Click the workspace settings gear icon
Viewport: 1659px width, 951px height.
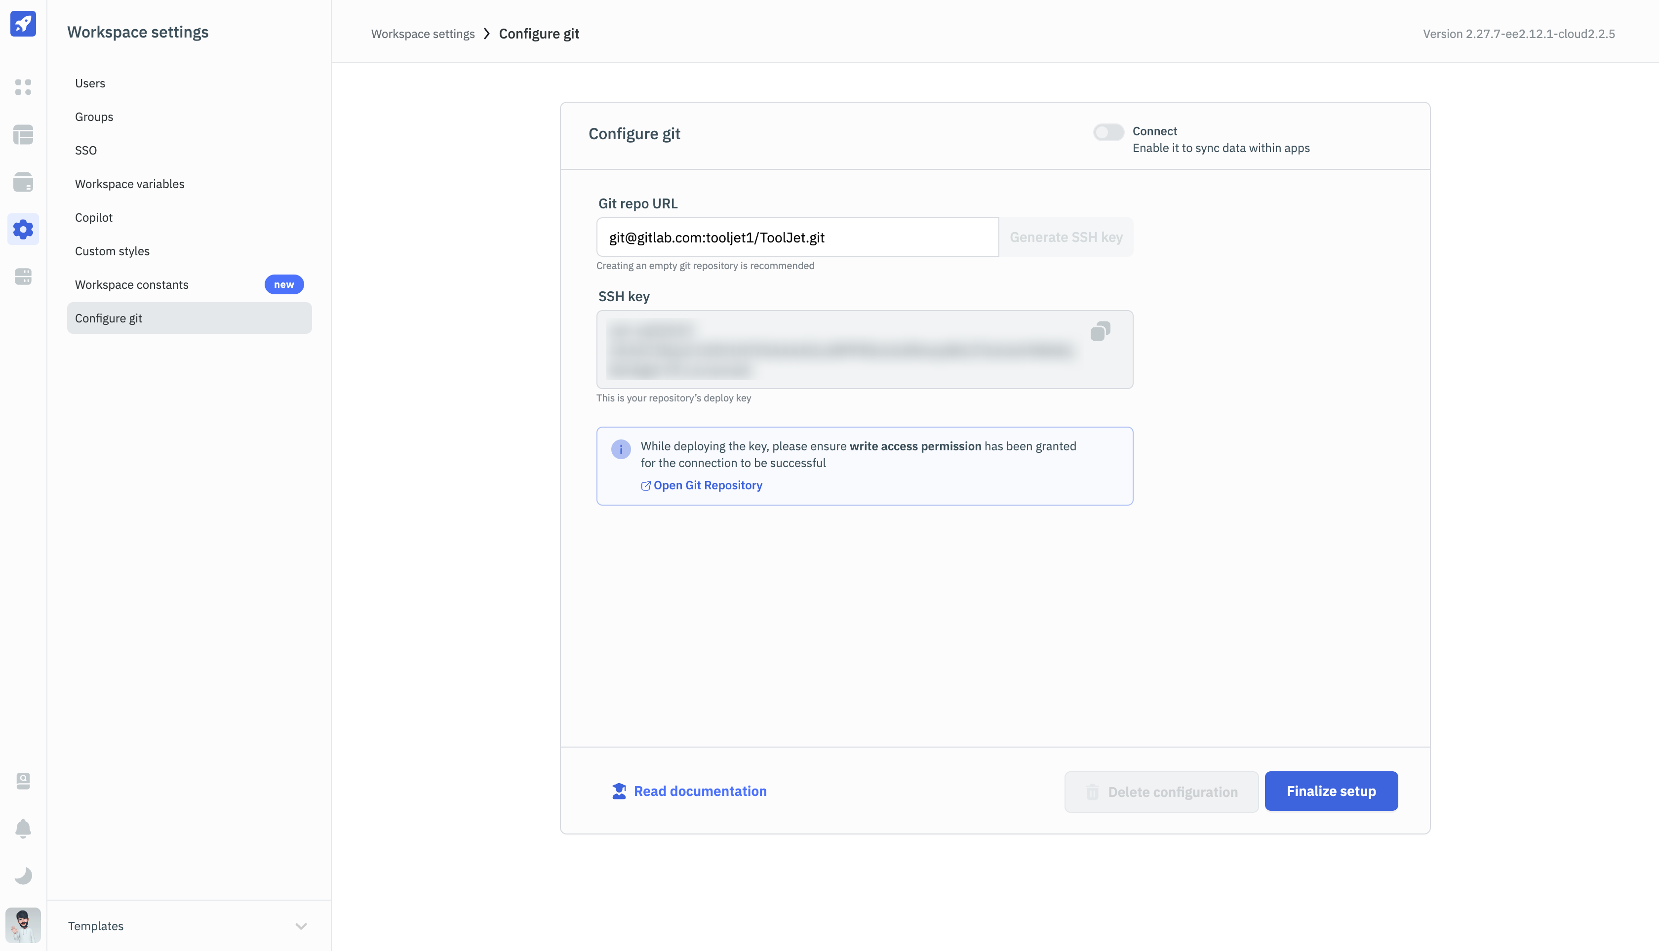(23, 229)
